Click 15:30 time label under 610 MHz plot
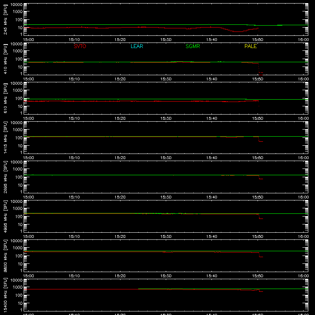This screenshot has width=315, height=315. click(x=166, y=119)
